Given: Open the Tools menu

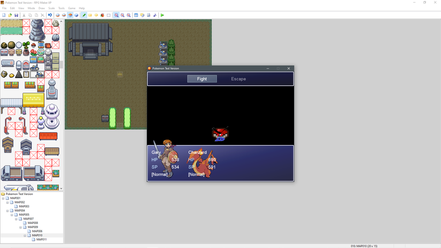Looking at the screenshot, I should [x=61, y=8].
